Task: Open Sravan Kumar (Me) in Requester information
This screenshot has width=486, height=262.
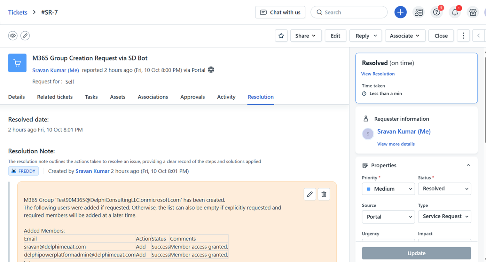Action: coord(404,131)
